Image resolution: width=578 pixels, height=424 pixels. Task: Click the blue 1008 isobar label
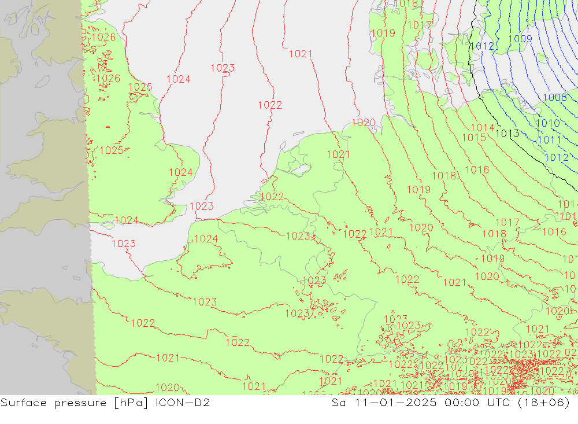pyautogui.click(x=555, y=97)
